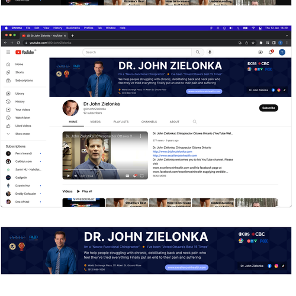Screen dimensions: 296x296
Task: Play the featured channel video
Action: click(x=68, y=176)
